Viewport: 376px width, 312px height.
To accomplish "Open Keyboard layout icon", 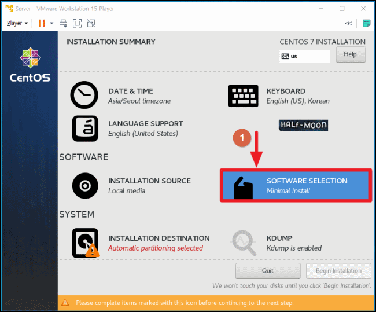I will [x=243, y=96].
